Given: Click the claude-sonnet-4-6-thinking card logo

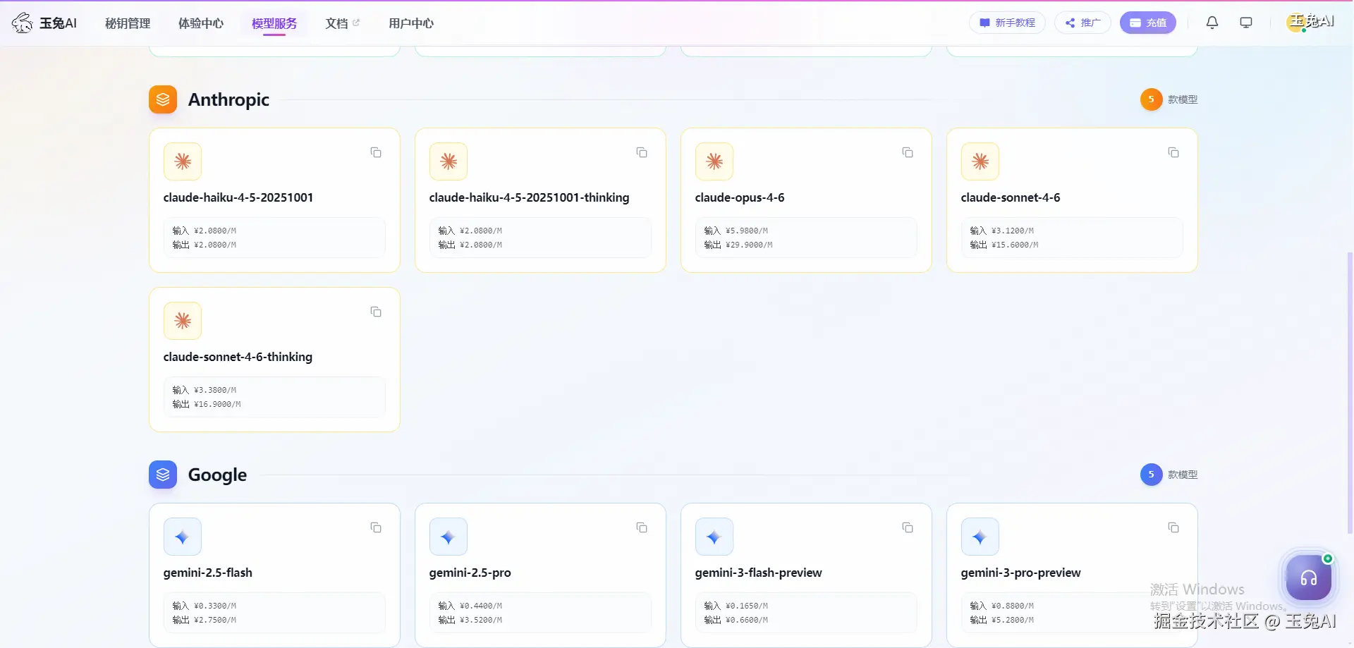Looking at the screenshot, I should pos(183,321).
